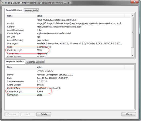Select the User-Agent header row
Image resolution: width=141 pixels, height=121 pixels.
pyautogui.click(x=68, y=43)
